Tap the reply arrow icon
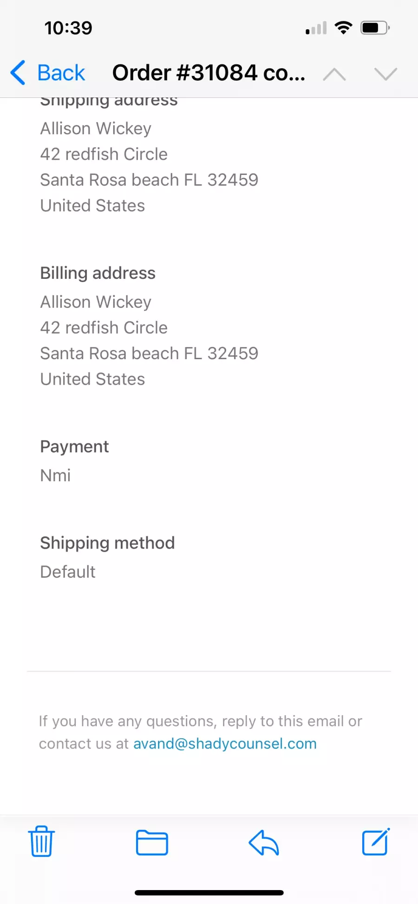418x904 pixels. point(263,842)
